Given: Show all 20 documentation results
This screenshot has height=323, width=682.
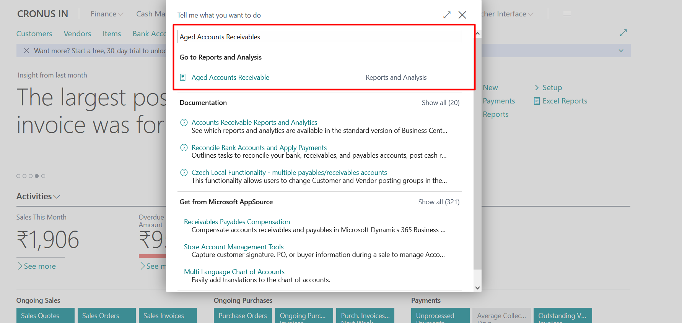Looking at the screenshot, I should [440, 103].
